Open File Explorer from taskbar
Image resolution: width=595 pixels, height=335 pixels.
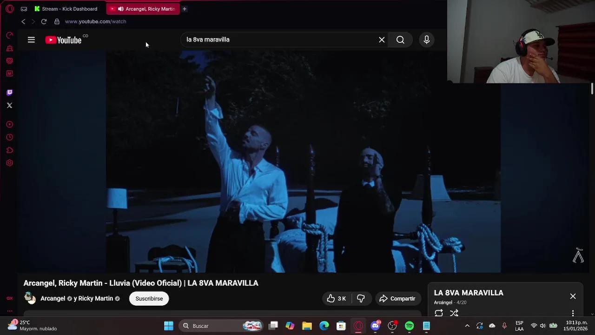(307, 326)
